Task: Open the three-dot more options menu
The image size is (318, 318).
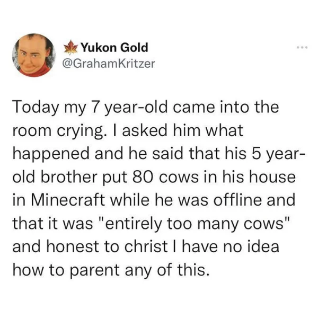Action: (302, 48)
